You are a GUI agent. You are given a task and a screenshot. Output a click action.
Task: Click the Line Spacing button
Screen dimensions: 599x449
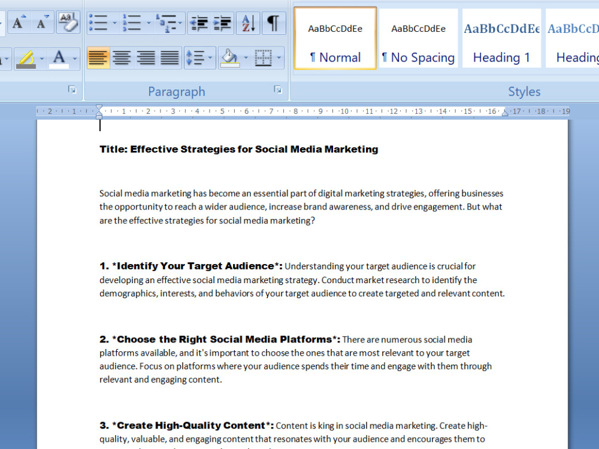[x=196, y=58]
